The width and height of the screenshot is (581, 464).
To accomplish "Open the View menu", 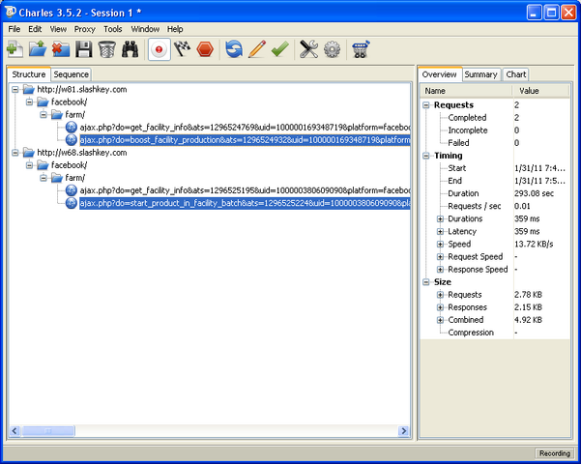I will pos(58,29).
